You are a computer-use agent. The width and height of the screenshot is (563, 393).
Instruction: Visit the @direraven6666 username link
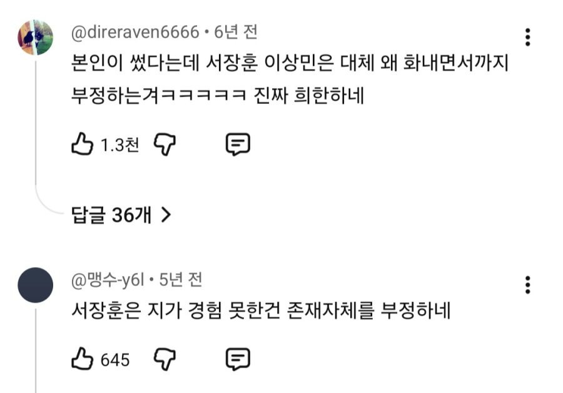tap(135, 33)
